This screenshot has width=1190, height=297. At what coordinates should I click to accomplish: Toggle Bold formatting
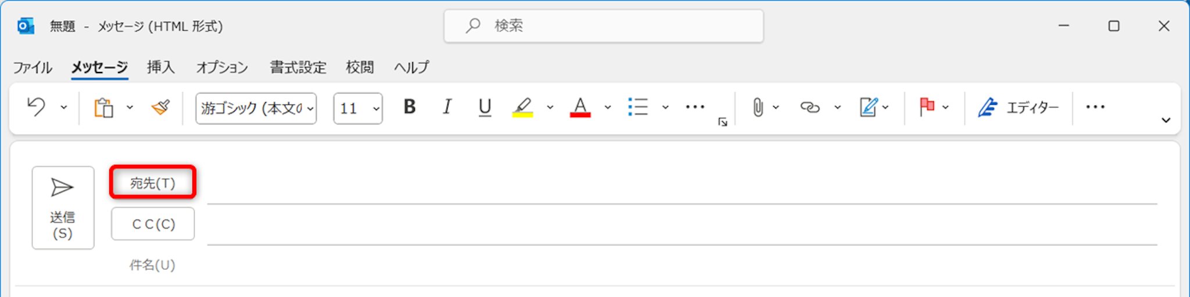(x=410, y=107)
